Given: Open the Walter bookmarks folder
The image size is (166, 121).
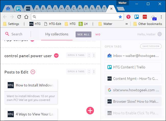Looking at the screenshot, I should point(105,24).
